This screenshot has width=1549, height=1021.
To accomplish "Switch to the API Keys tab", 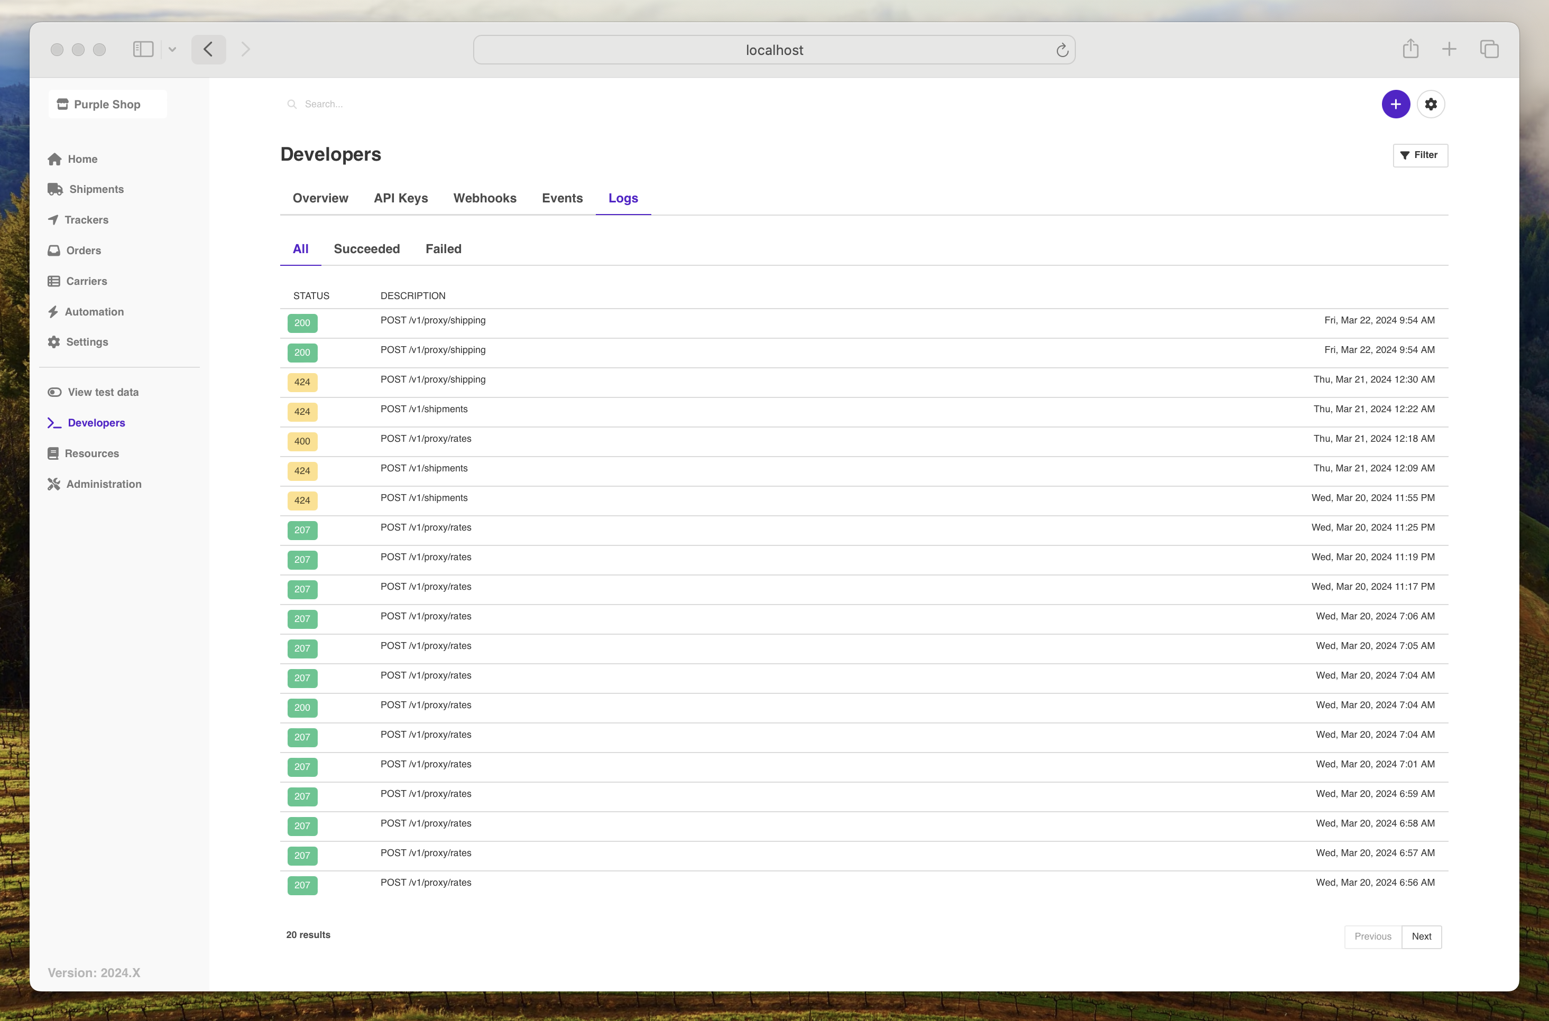I will click(x=401, y=198).
